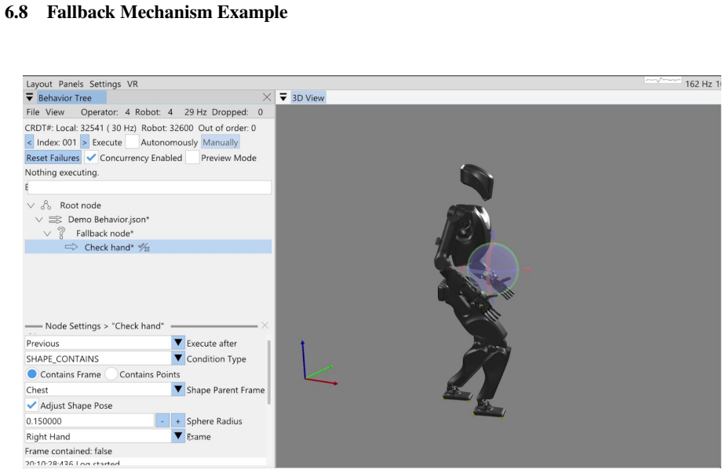The width and height of the screenshot is (726, 473).
Task: Open the Behavior Tree panel triangle menu
Action: 30,97
